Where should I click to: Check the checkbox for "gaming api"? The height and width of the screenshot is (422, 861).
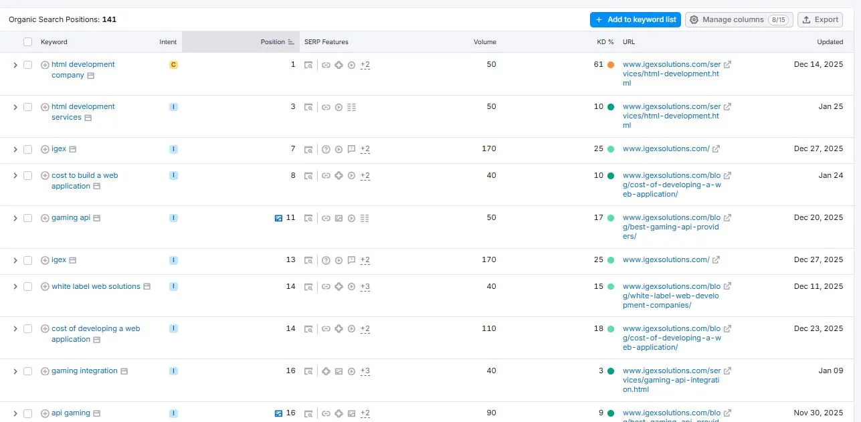(x=27, y=217)
